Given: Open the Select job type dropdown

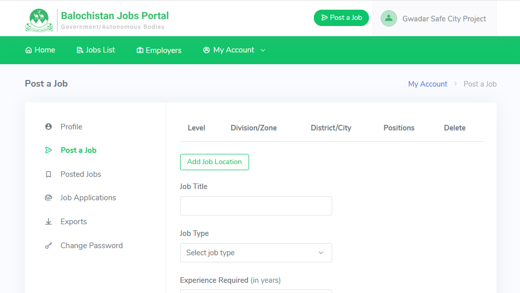Looking at the screenshot, I should tap(256, 253).
